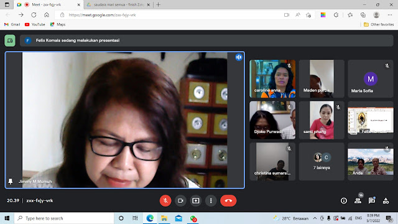Viewport: 398px width, 224px height.
Task: Click the zxx-fxjy-vrk meeting code text
Action: (40, 200)
